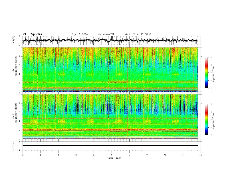The width and height of the screenshot is (226, 174).
Task: Click the time axis tick label '9'
Action: (x=183, y=155)
